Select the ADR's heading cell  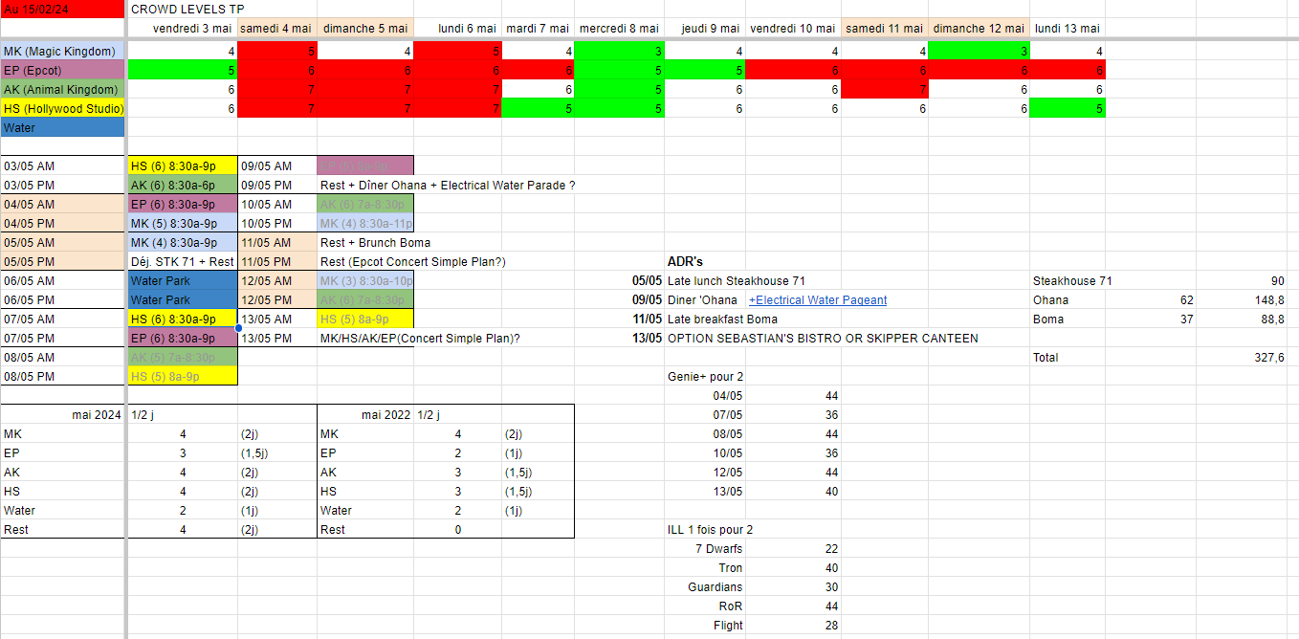point(685,261)
